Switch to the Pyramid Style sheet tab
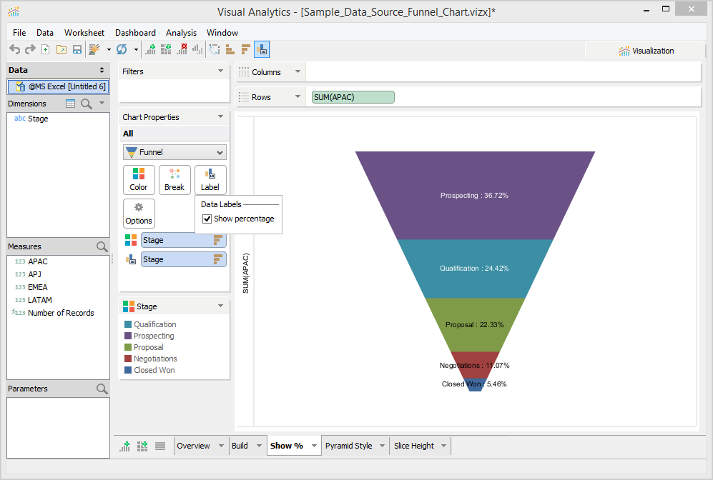The height and width of the screenshot is (480, 713). point(348,446)
